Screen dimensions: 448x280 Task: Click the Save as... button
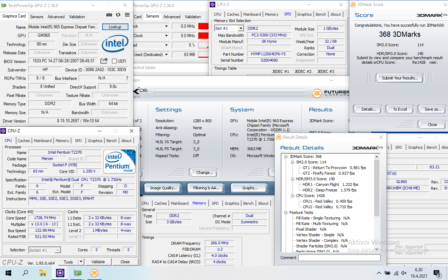point(433,109)
